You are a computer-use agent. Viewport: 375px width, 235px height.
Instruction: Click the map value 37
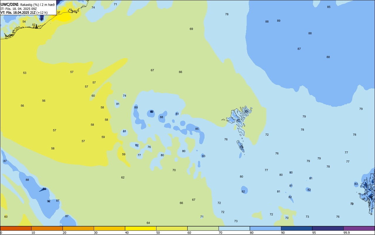[x=59, y=13]
